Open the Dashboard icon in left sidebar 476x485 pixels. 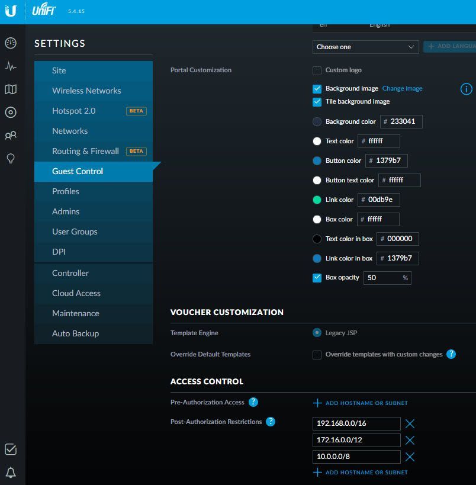[11, 43]
